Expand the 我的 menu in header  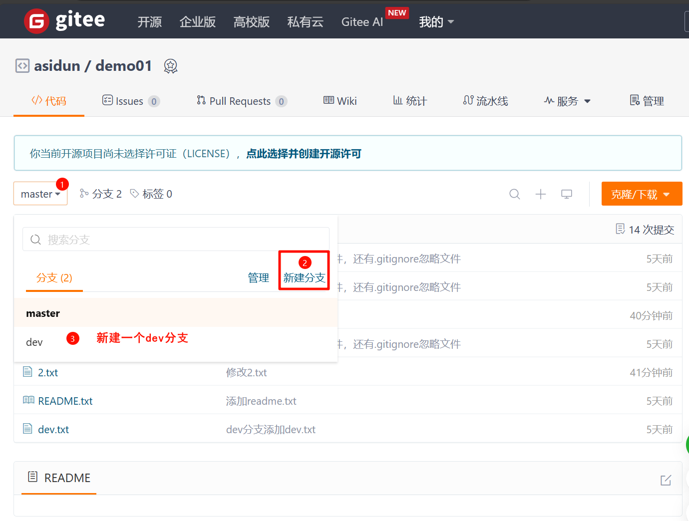(x=436, y=22)
